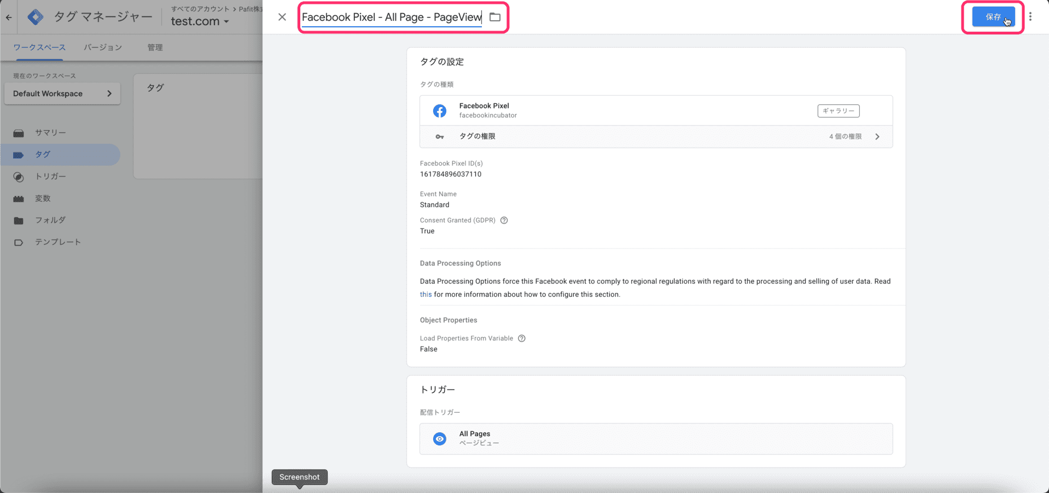The image size is (1049, 493).
Task: Click the Pixel ID value 161784896037110
Action: click(x=451, y=174)
